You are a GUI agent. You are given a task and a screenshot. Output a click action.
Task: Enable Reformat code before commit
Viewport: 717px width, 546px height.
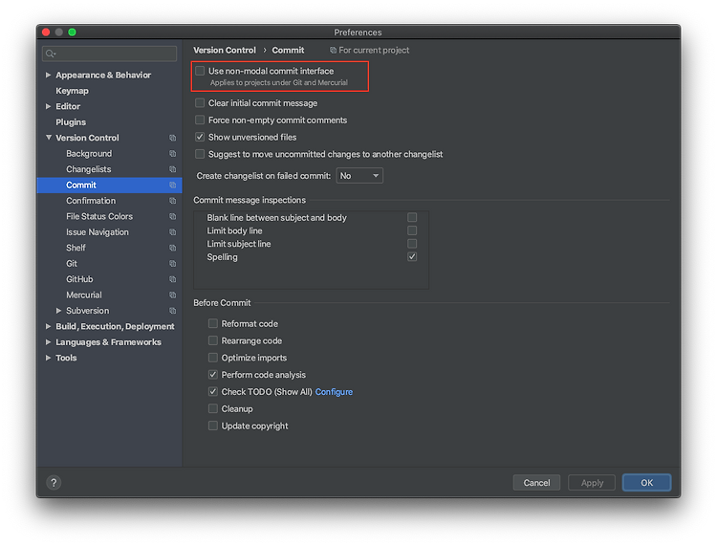pyautogui.click(x=213, y=324)
